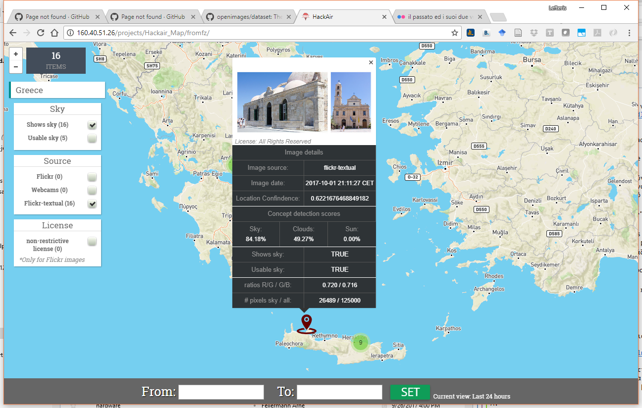Close the openimages/dataset tab
This screenshot has width=642, height=408.
289,16
